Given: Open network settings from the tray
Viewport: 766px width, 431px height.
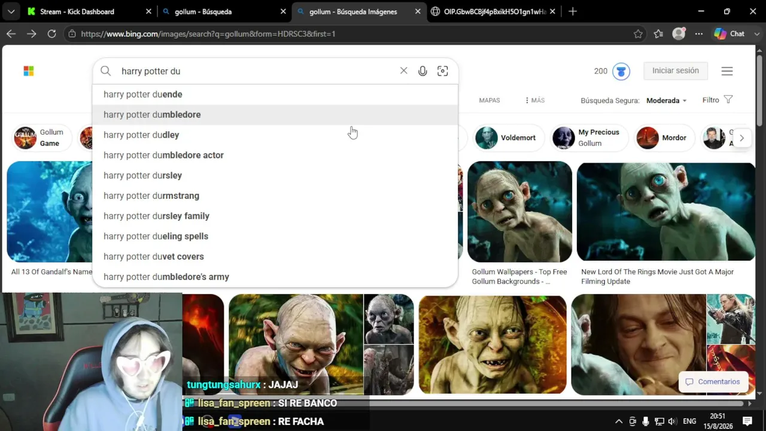Looking at the screenshot, I should point(659,421).
